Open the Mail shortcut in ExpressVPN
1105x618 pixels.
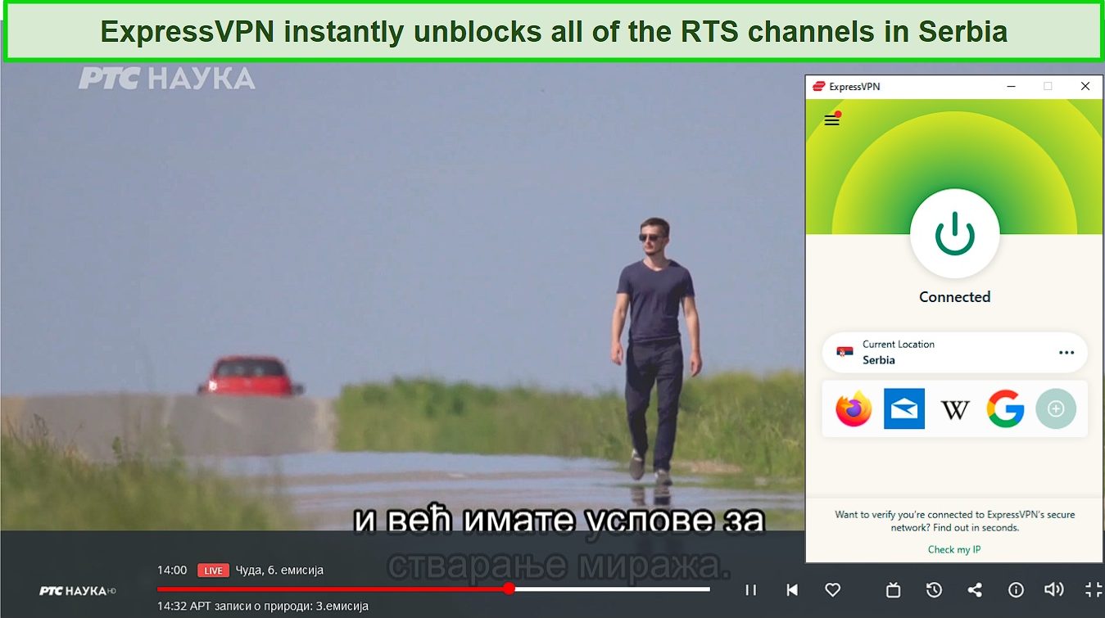[x=904, y=408]
